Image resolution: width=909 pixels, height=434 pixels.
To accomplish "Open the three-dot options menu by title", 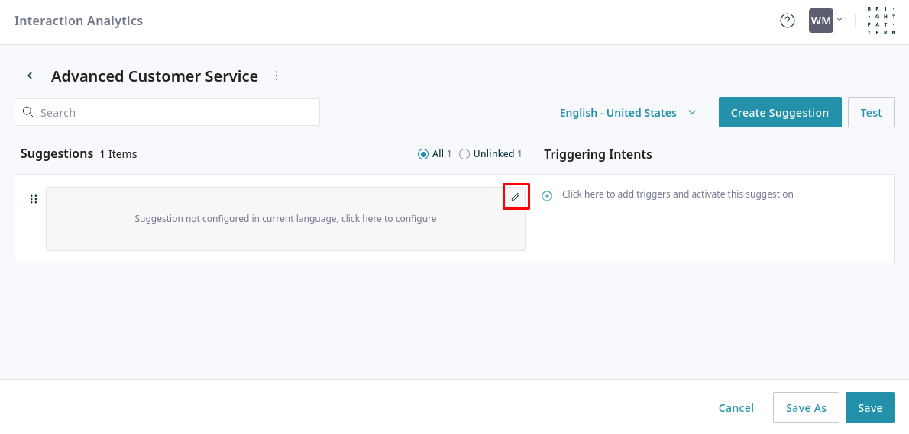I will (277, 76).
